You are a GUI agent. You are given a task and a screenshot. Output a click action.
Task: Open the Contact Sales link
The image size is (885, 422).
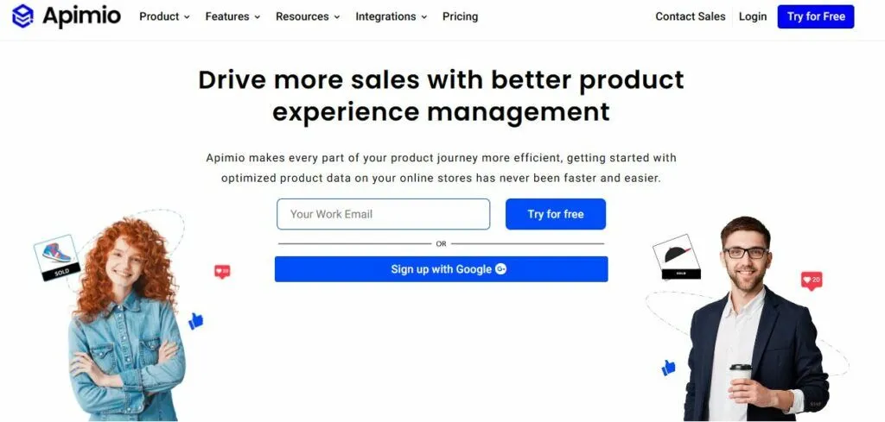690,16
